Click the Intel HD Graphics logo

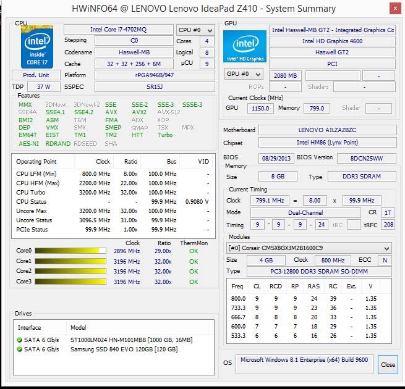tap(245, 46)
